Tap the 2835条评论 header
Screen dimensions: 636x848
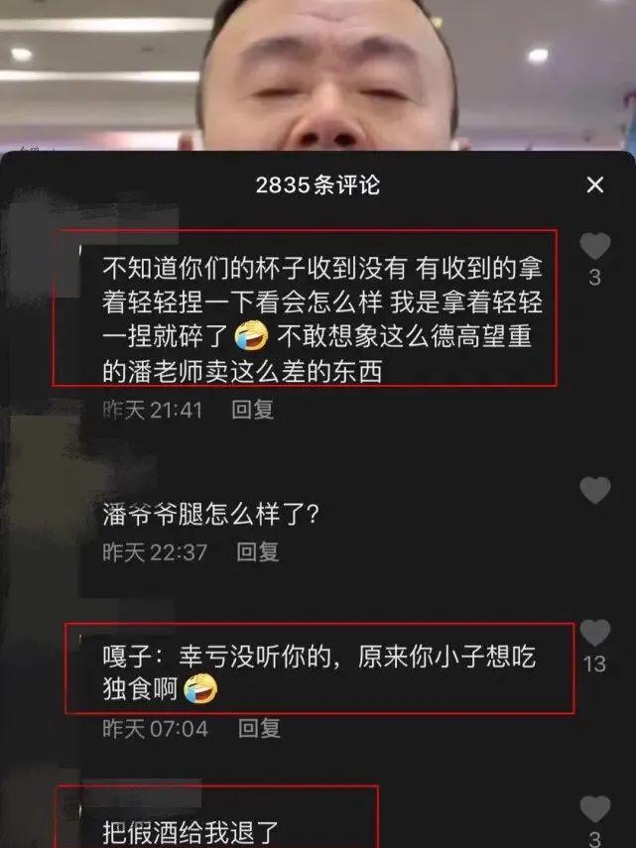(318, 184)
